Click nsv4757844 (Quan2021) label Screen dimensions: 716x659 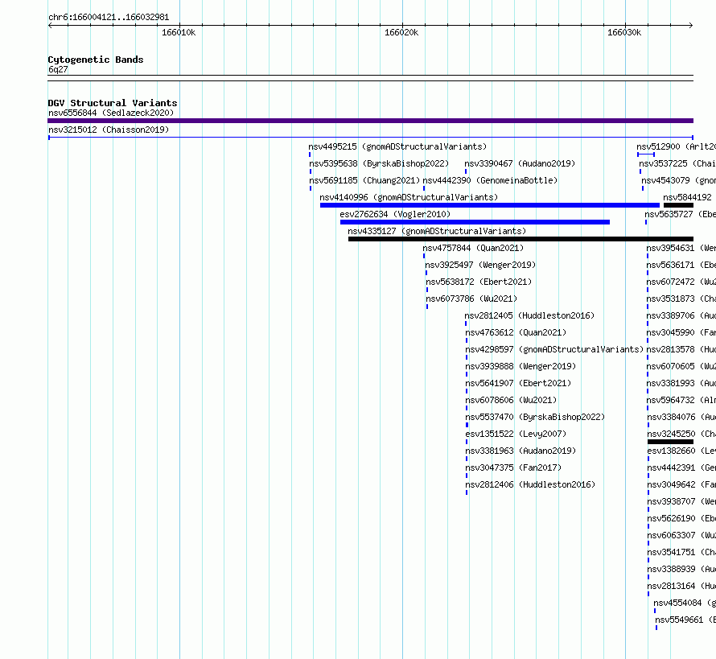pyautogui.click(x=473, y=248)
